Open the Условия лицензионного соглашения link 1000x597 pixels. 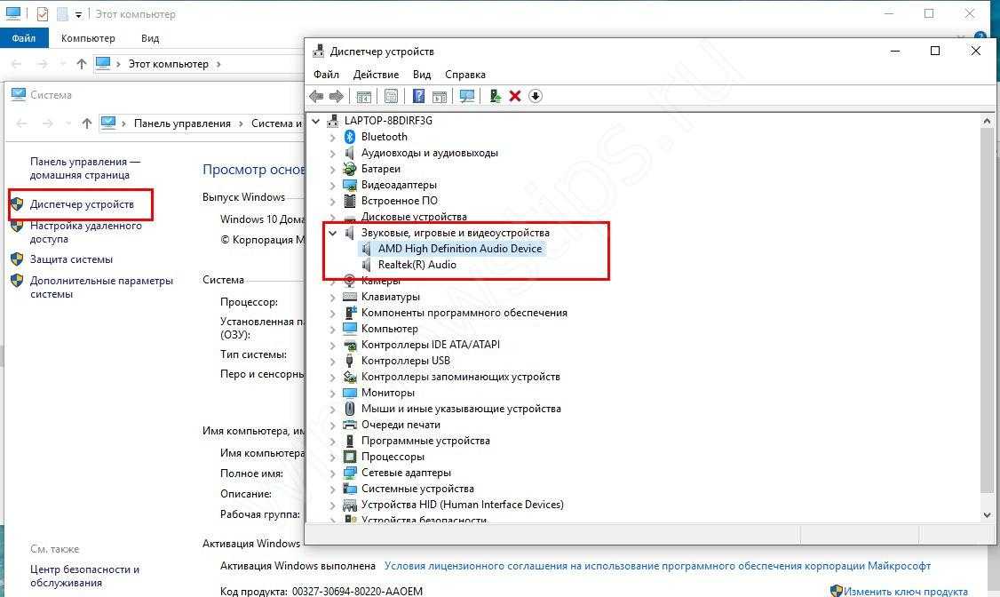click(657, 566)
